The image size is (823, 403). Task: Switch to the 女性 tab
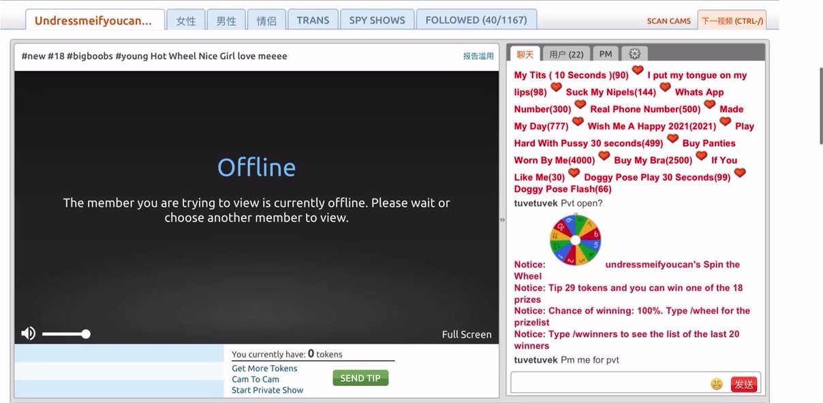[186, 20]
